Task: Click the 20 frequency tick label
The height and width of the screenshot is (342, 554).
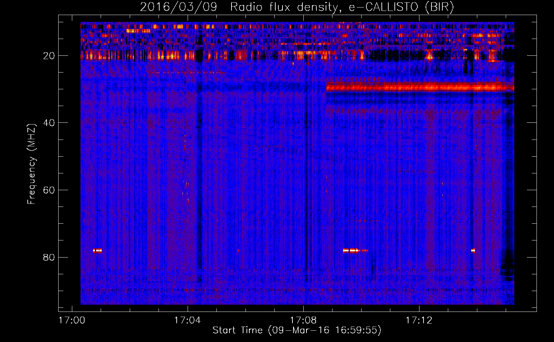Action: click(49, 56)
